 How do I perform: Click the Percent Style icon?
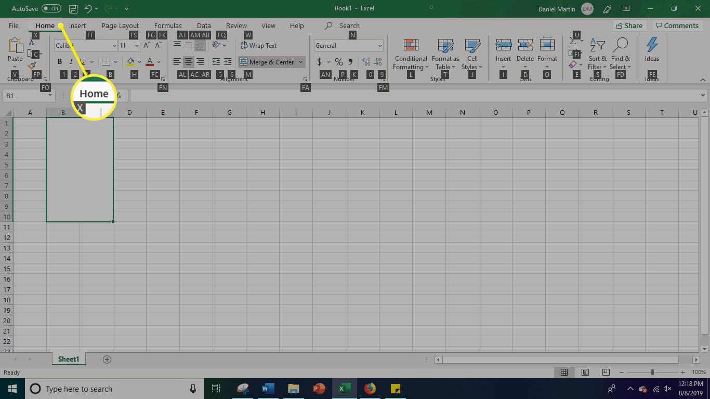click(338, 62)
